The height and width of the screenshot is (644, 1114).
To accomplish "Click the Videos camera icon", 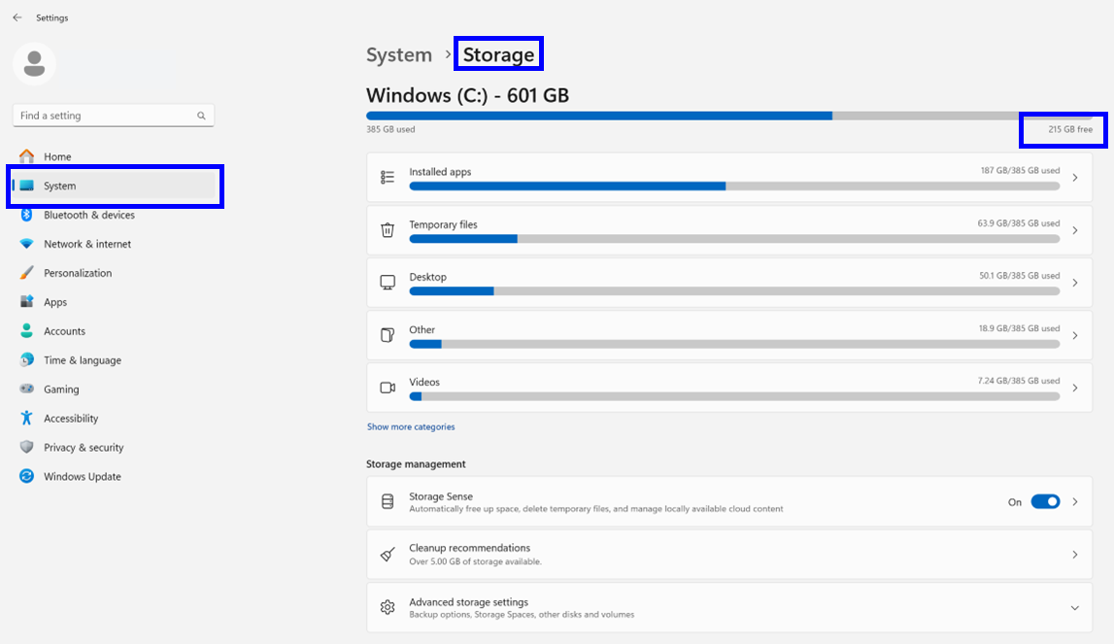I will 388,388.
